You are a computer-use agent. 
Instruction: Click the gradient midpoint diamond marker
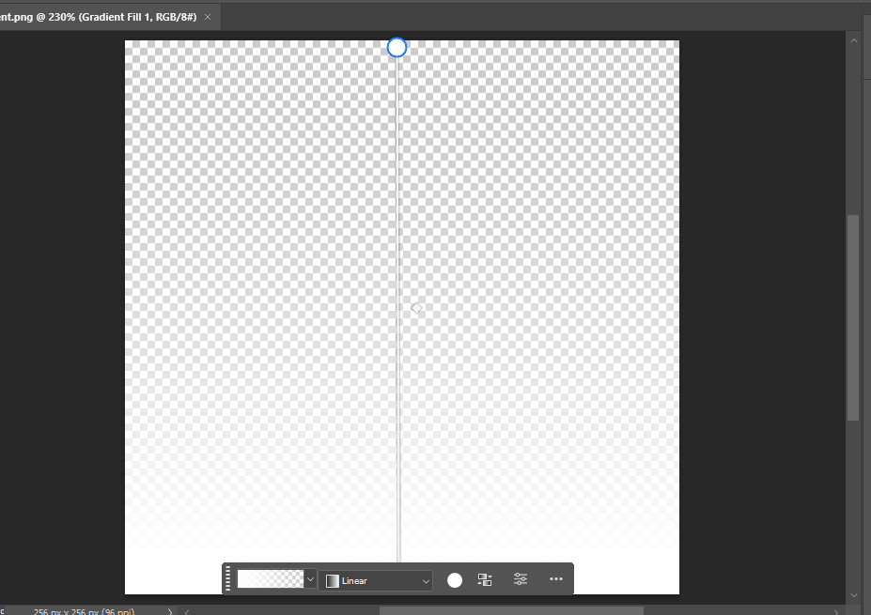point(416,308)
